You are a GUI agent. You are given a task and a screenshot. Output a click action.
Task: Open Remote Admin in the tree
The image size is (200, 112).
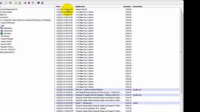6,44
